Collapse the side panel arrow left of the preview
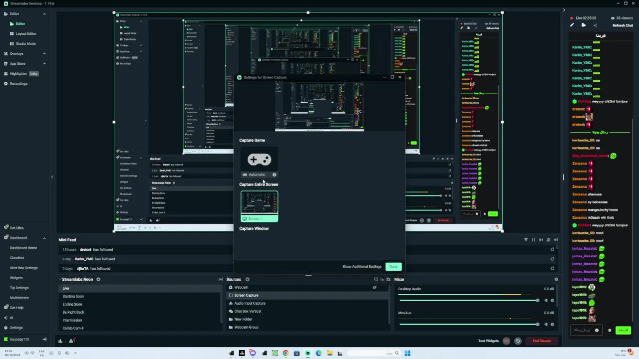The height and width of the screenshot is (359, 639). pyautogui.click(x=52, y=177)
